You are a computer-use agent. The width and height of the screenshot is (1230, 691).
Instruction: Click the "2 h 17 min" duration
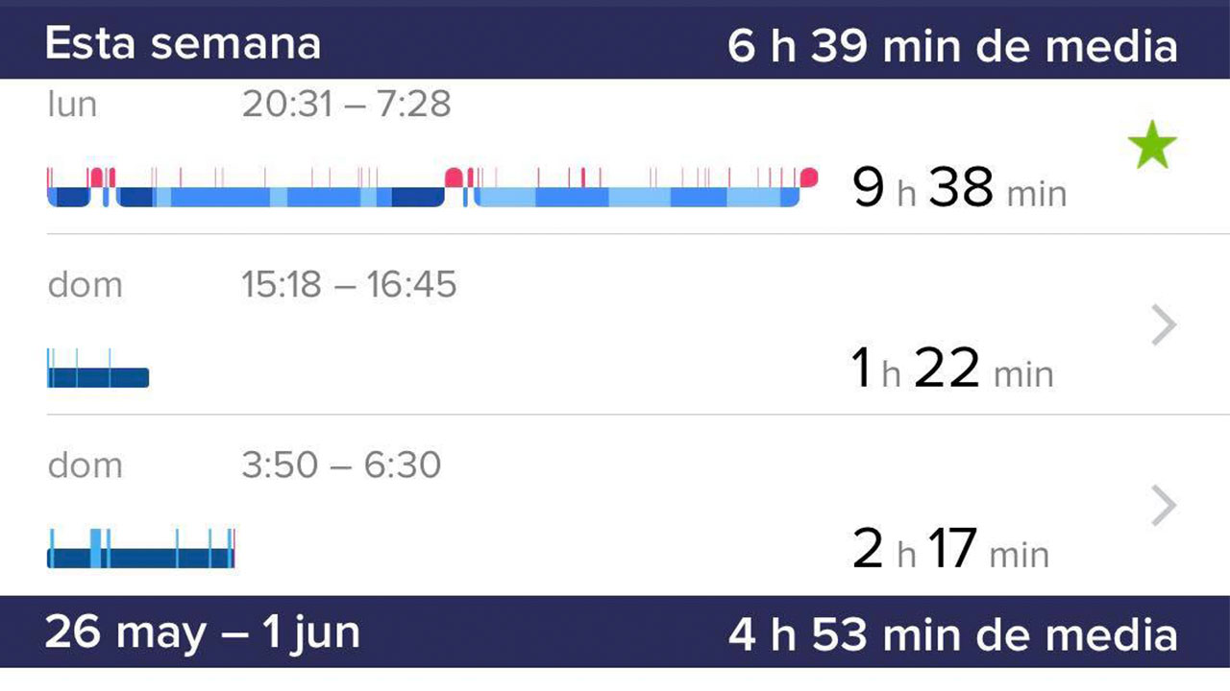coord(950,549)
